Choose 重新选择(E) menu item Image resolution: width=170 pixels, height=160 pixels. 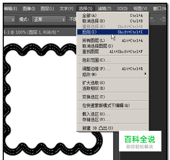click(113, 26)
